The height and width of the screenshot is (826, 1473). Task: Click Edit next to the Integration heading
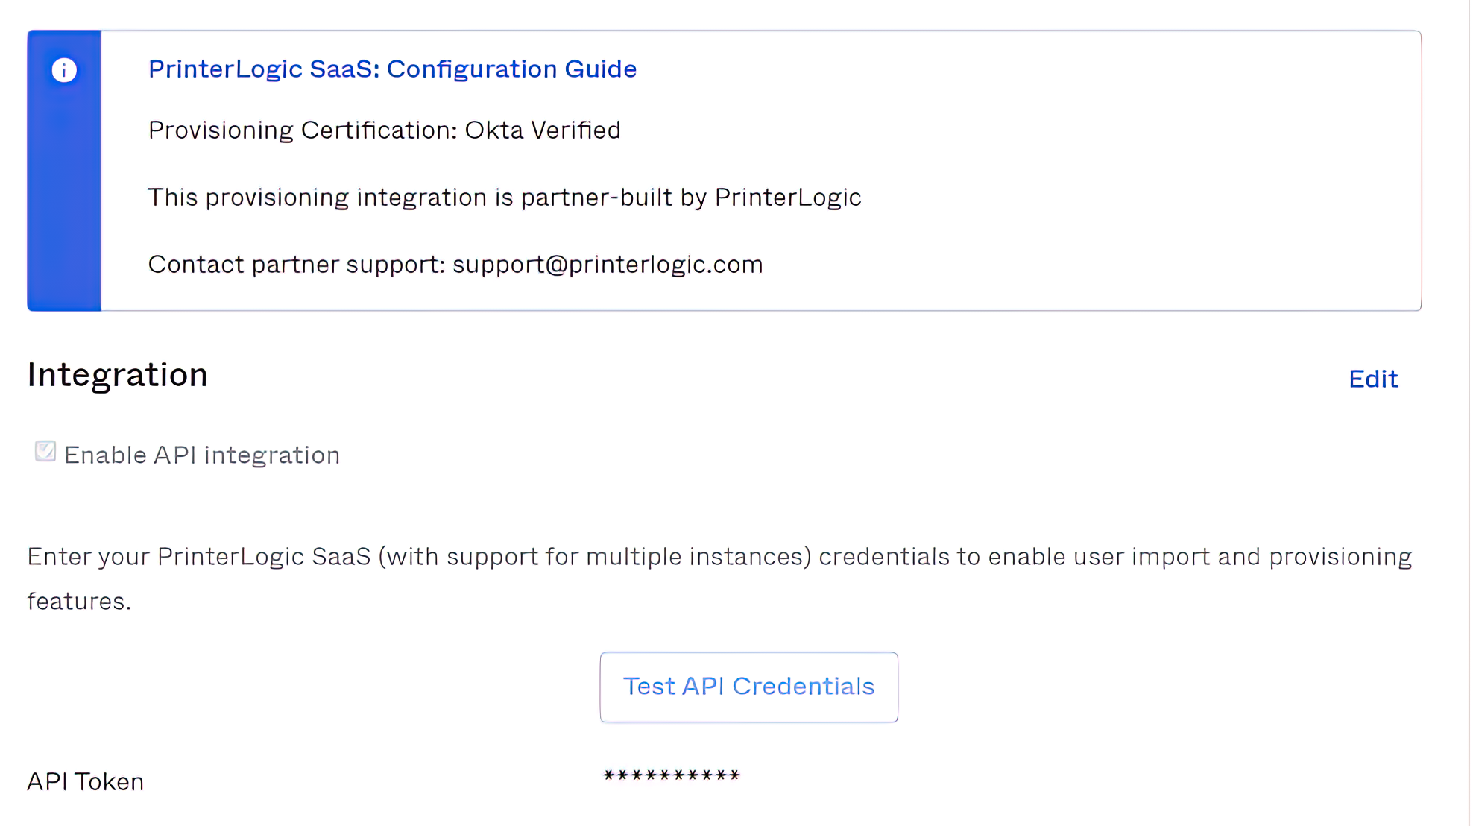point(1373,379)
